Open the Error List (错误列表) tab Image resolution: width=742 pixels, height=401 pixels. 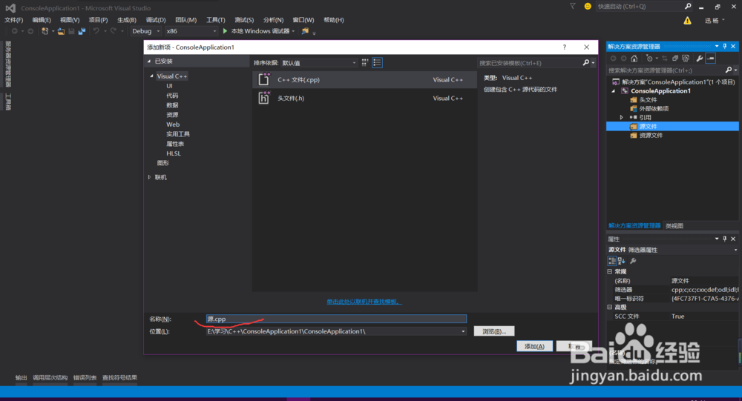(x=85, y=377)
